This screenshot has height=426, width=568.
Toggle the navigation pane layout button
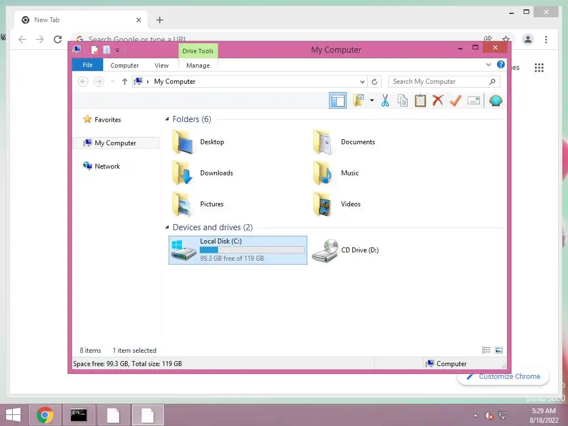pos(338,101)
